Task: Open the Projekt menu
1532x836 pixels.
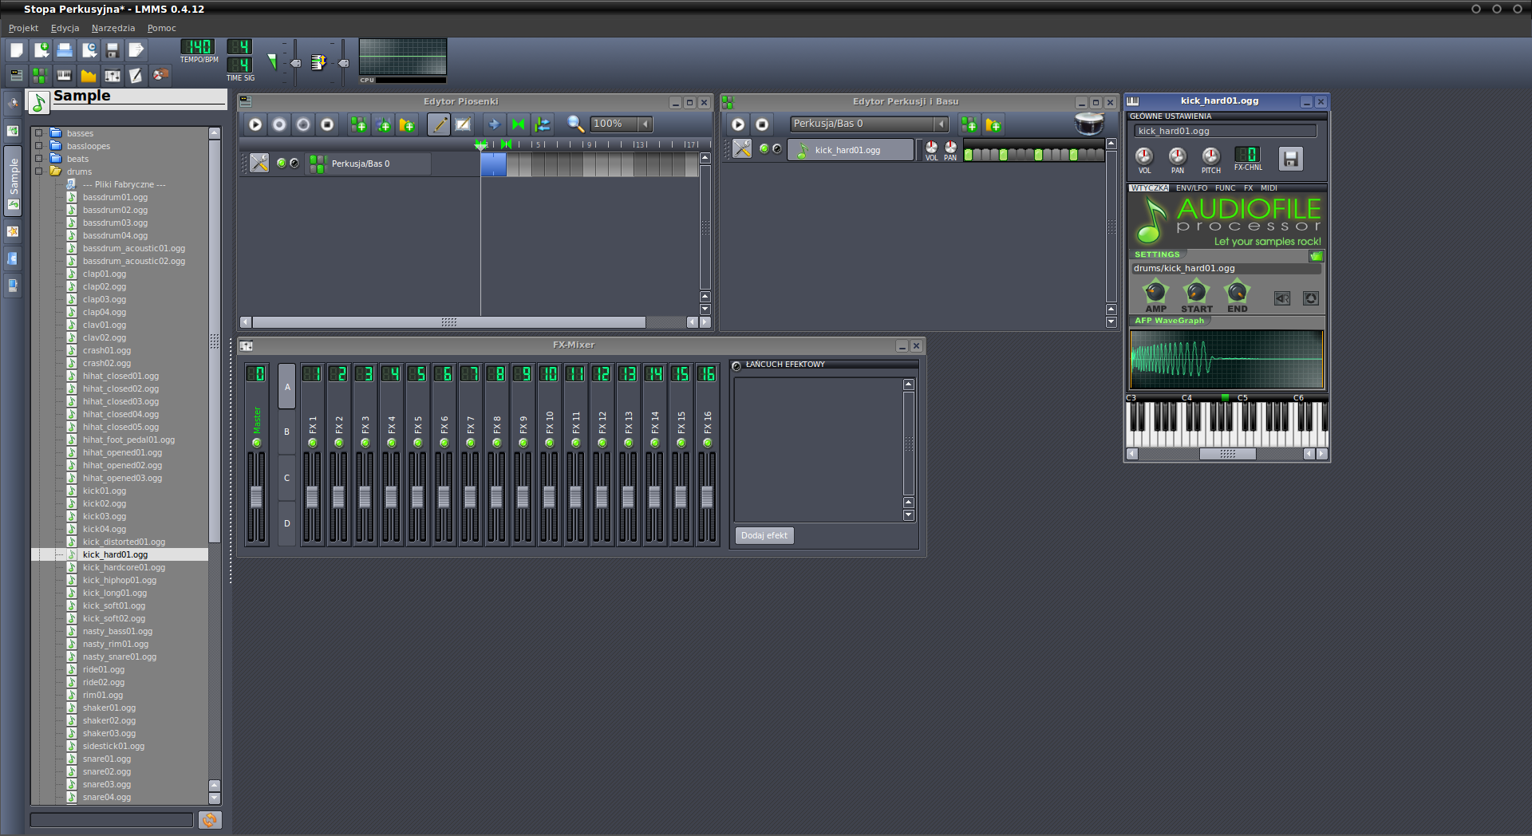Action: click(23, 28)
